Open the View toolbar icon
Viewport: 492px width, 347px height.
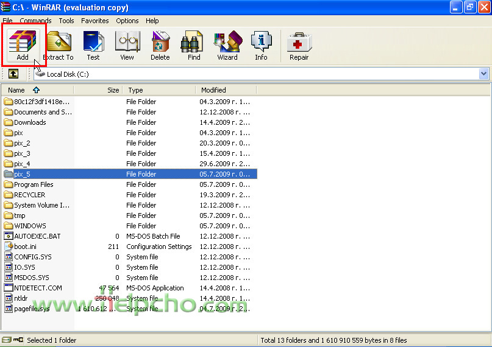127,46
